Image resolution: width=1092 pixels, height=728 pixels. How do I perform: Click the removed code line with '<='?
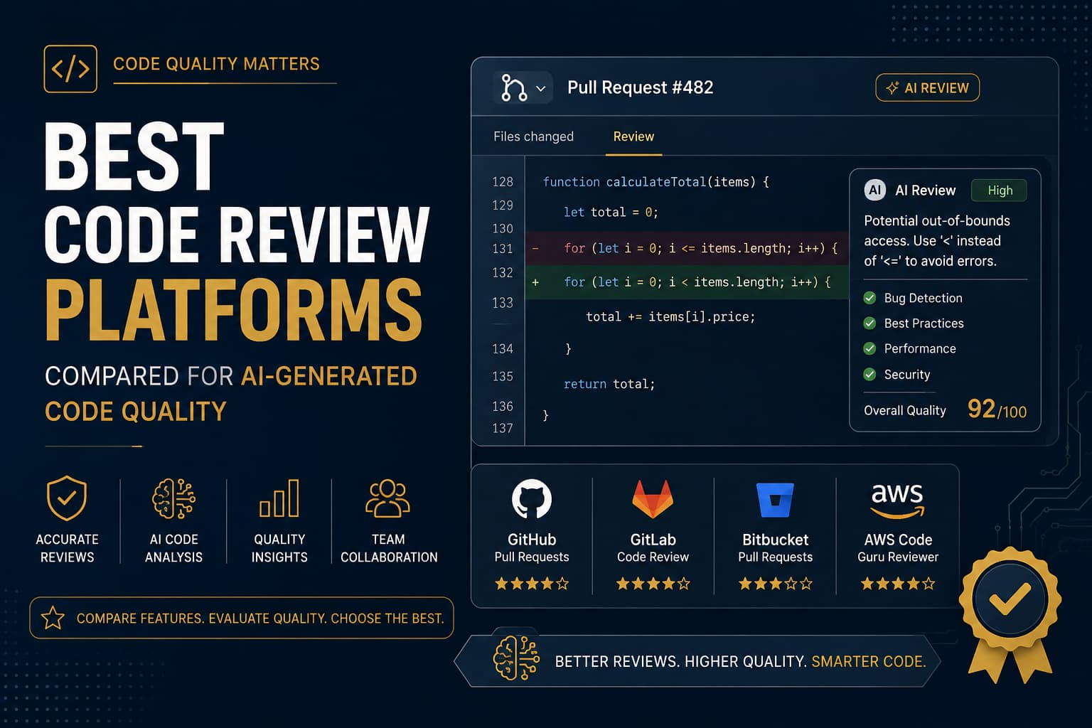700,248
